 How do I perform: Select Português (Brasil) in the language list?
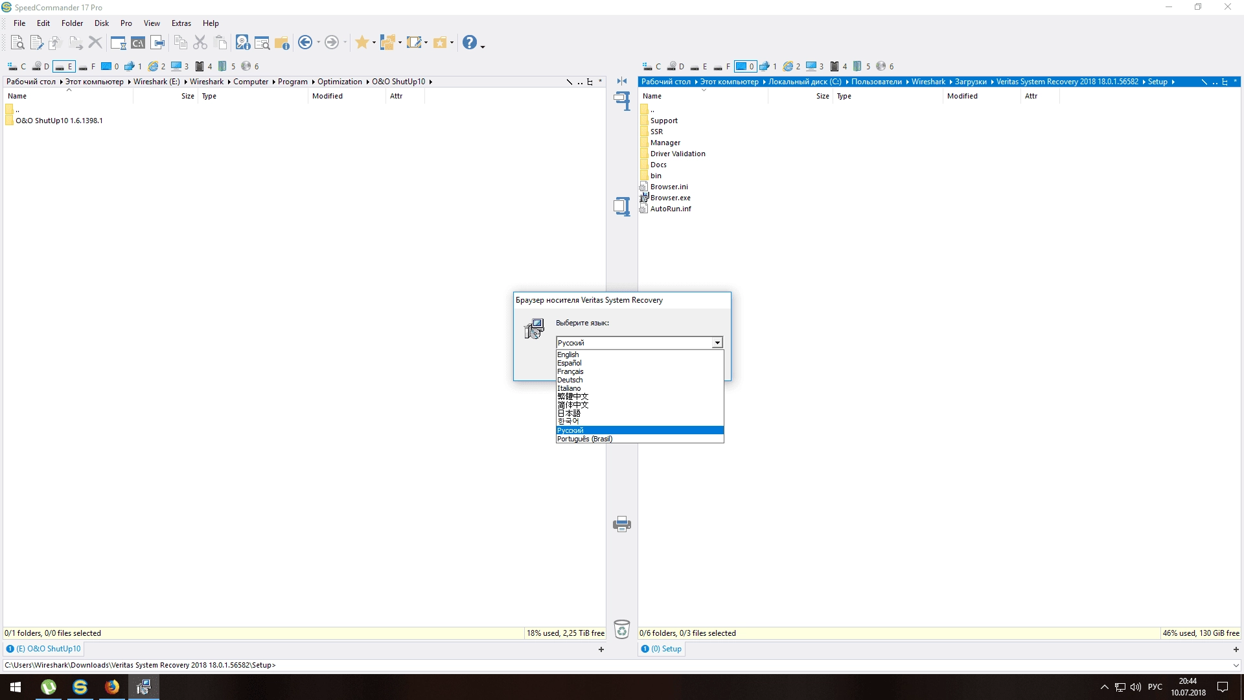tap(639, 439)
